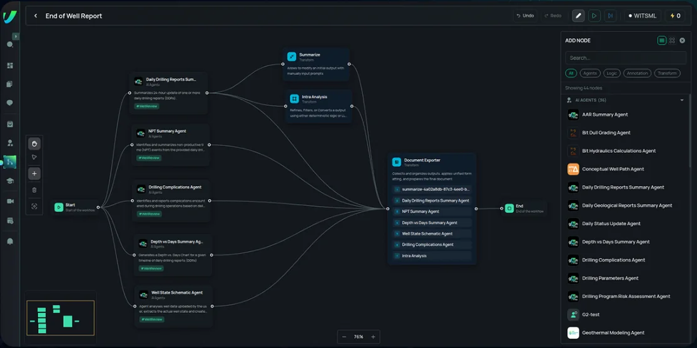697x348 pixels.
Task: Select the NPT Summary Agent canvas node
Action: (171, 145)
